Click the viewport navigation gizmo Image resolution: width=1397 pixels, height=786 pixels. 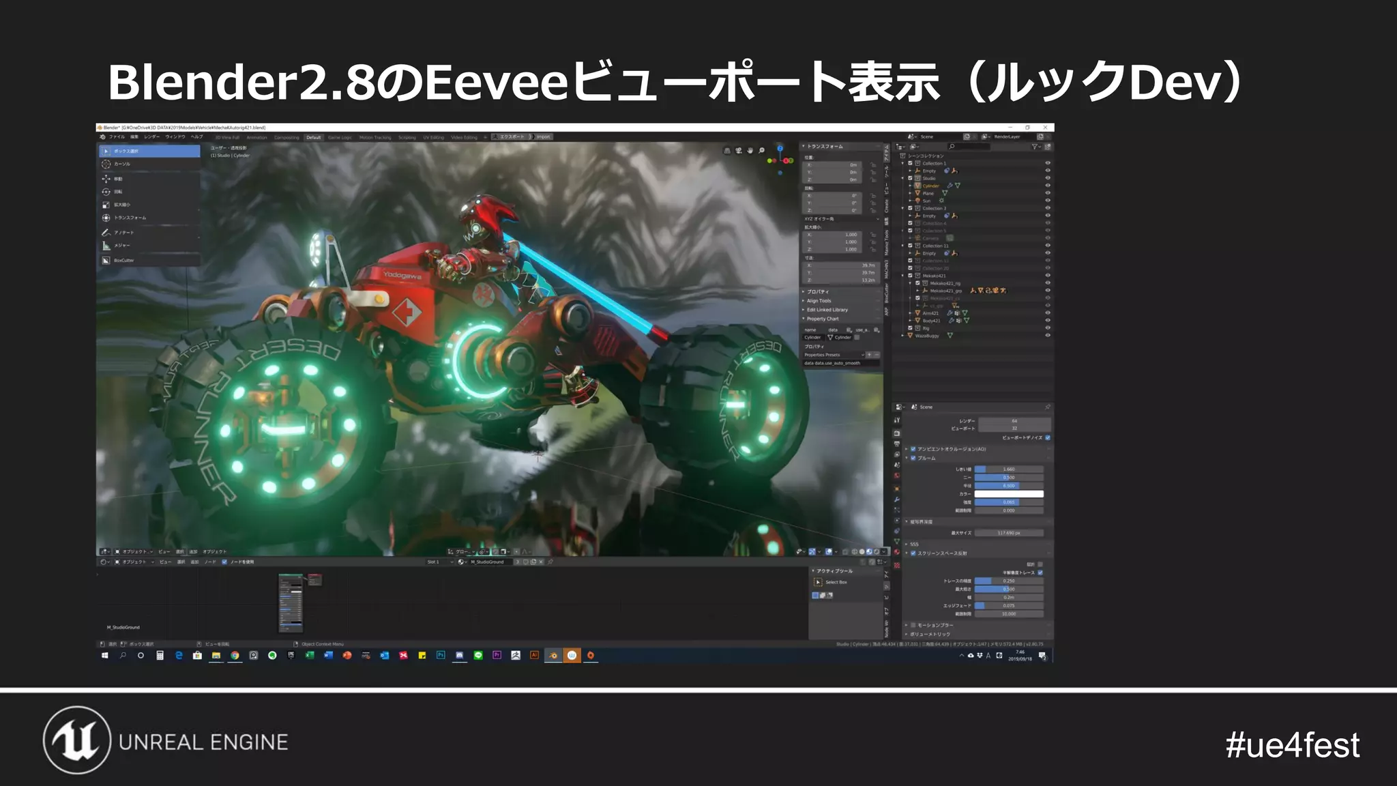(780, 159)
